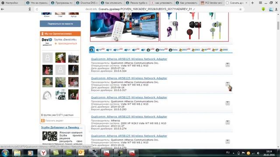The width and height of the screenshot is (280, 157).
Task: Open the Yandex browser hamburger menu
Action: click(261, 3)
